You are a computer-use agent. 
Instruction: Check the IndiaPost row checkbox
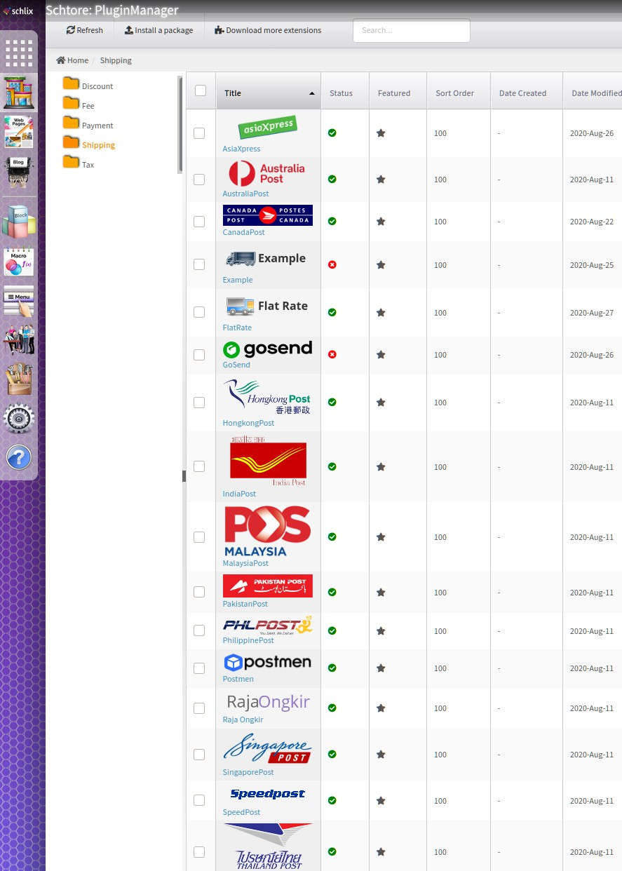199,466
